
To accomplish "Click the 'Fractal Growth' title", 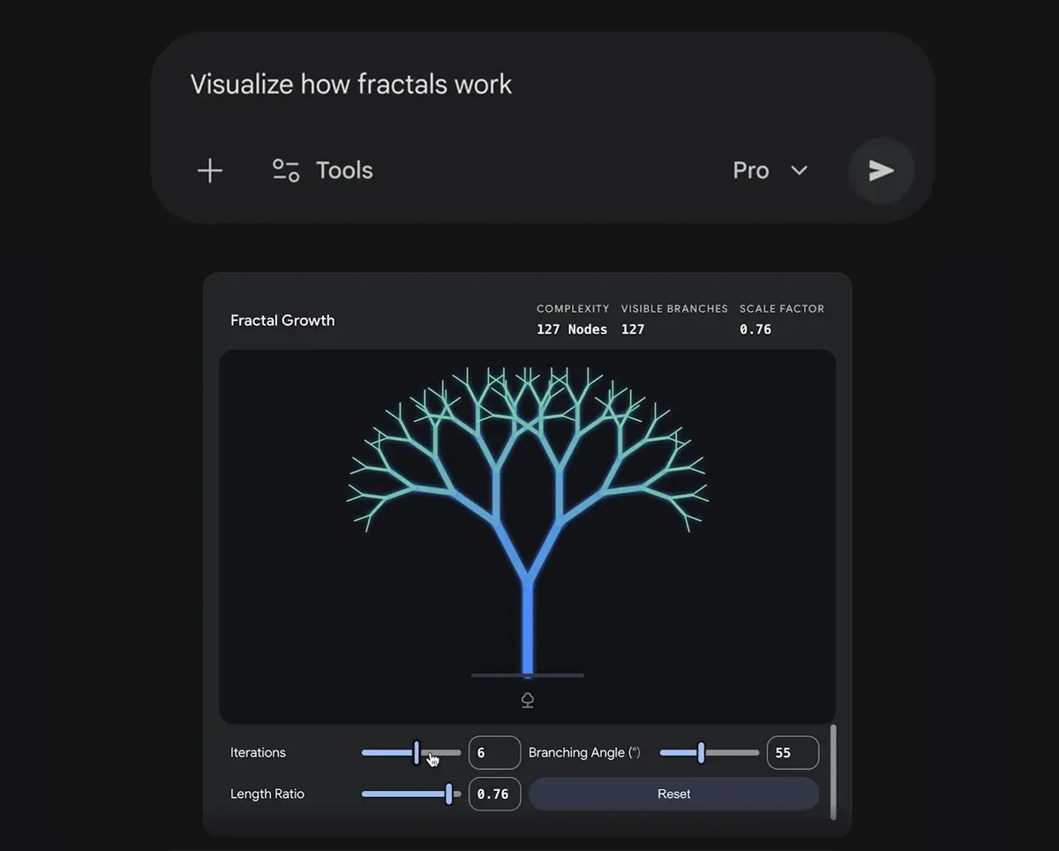I will [x=282, y=320].
